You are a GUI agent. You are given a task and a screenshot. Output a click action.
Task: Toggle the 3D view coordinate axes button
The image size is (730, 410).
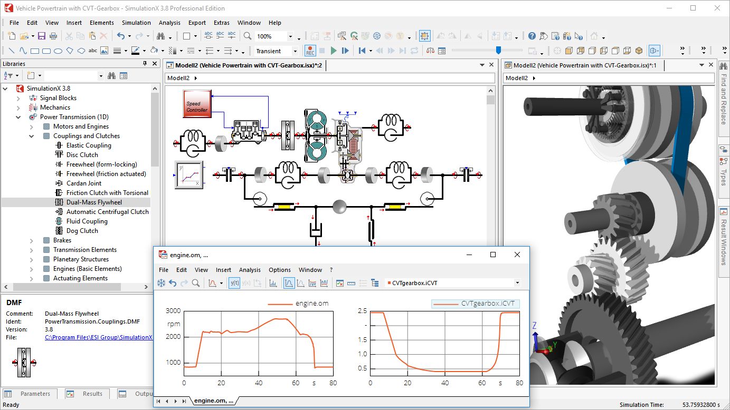[x=655, y=51]
